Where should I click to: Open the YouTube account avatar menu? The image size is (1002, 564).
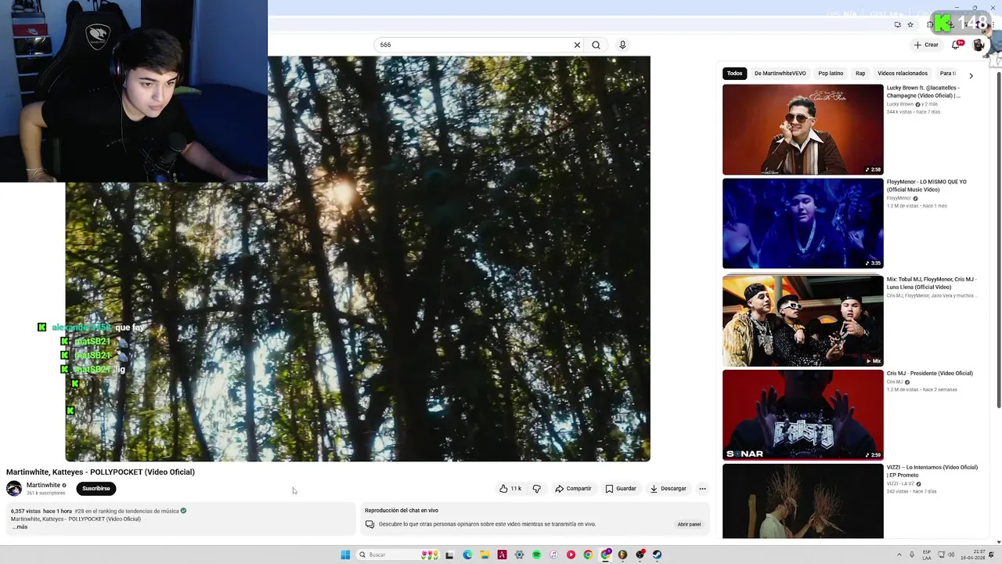(979, 45)
